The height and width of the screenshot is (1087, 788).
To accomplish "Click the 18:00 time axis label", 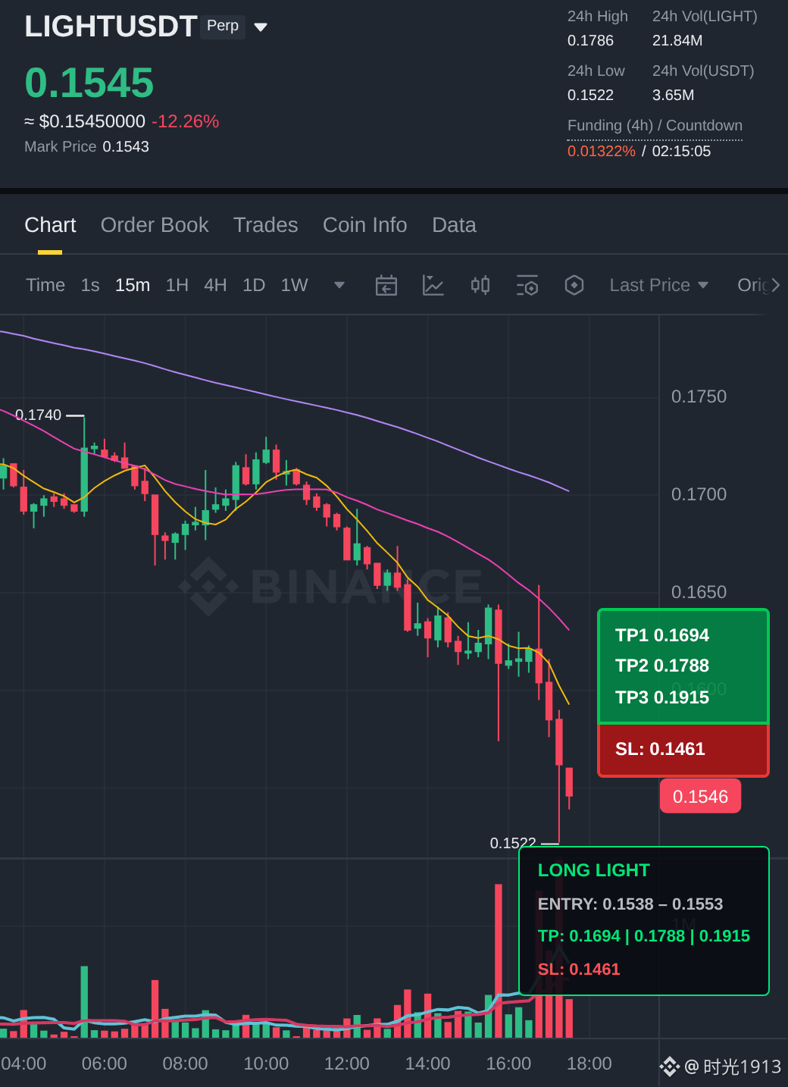I will click(x=589, y=1064).
